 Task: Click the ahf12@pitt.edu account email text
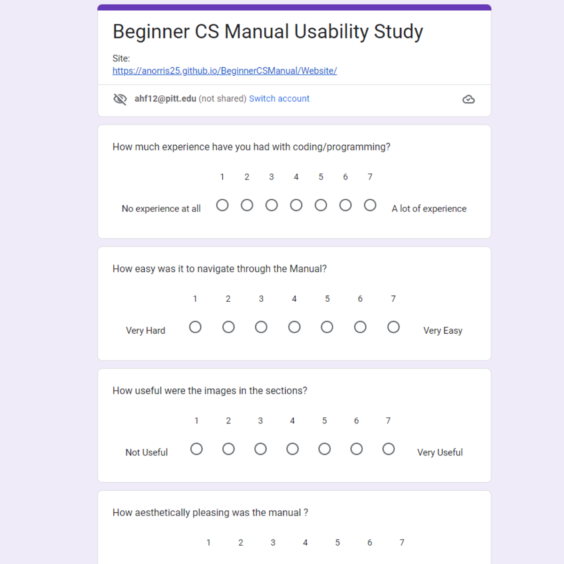click(x=165, y=99)
